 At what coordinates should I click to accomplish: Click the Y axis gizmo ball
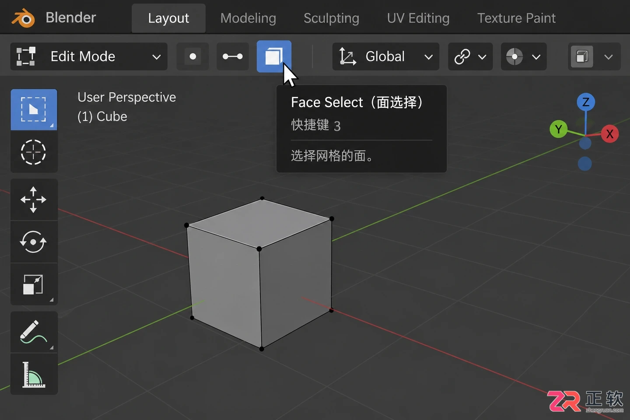click(558, 129)
